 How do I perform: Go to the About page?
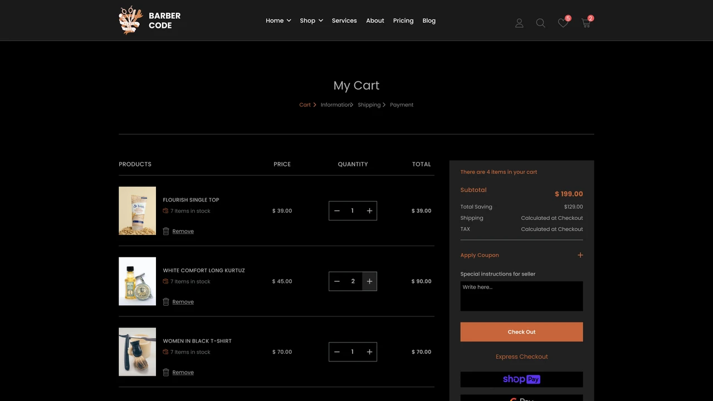point(375,21)
